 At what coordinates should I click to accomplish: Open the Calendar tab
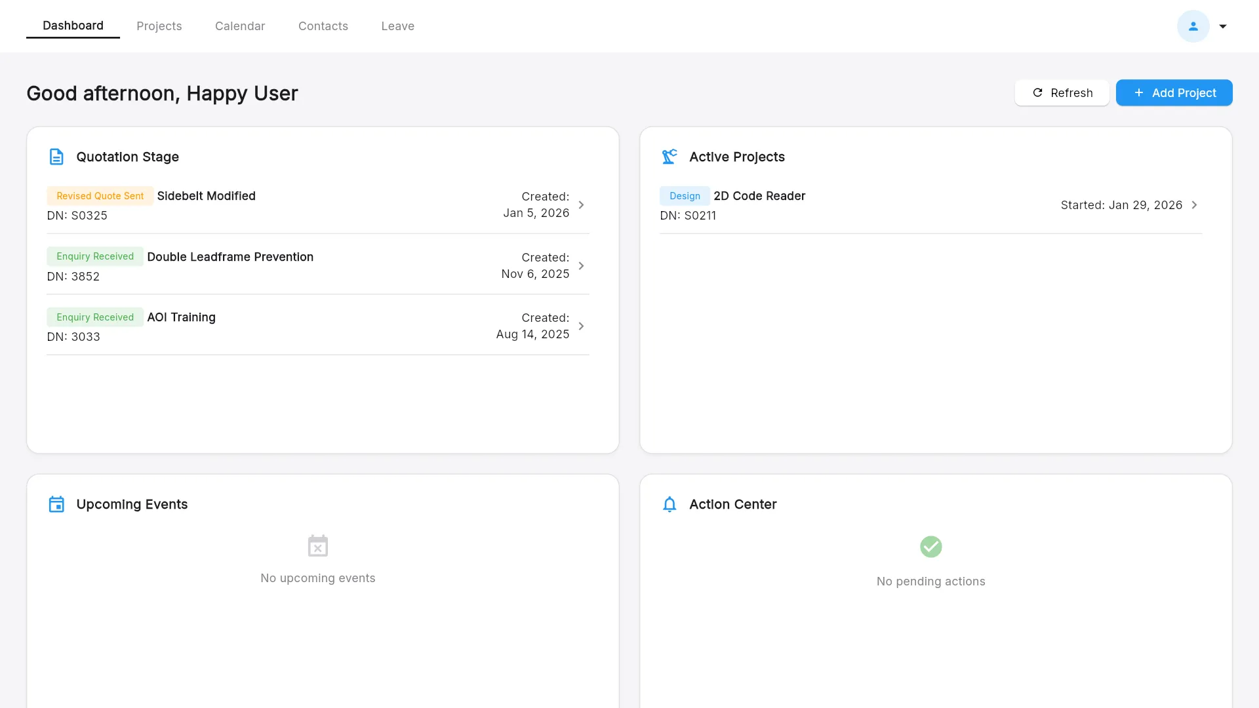tap(240, 26)
